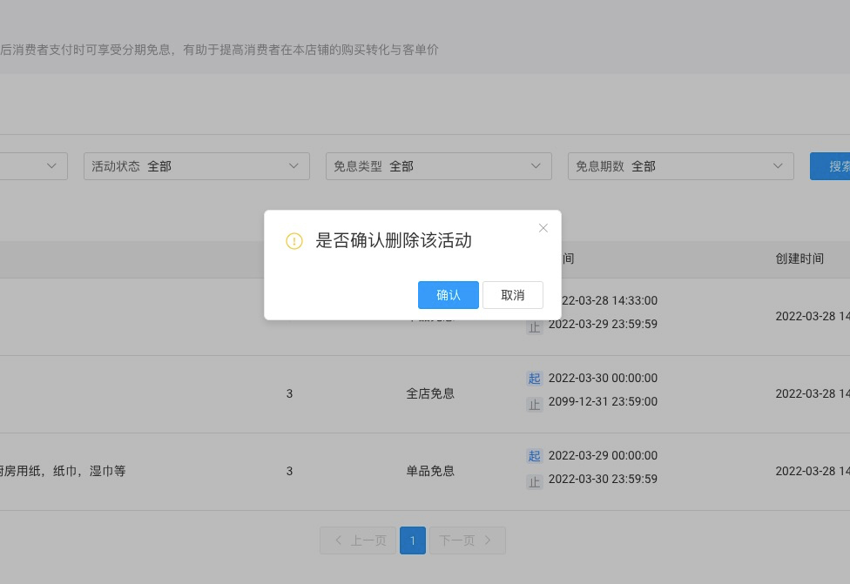Click the 起 badge beside 2022-03-30 00:00:00
Screen dimensions: 850x584
point(534,379)
